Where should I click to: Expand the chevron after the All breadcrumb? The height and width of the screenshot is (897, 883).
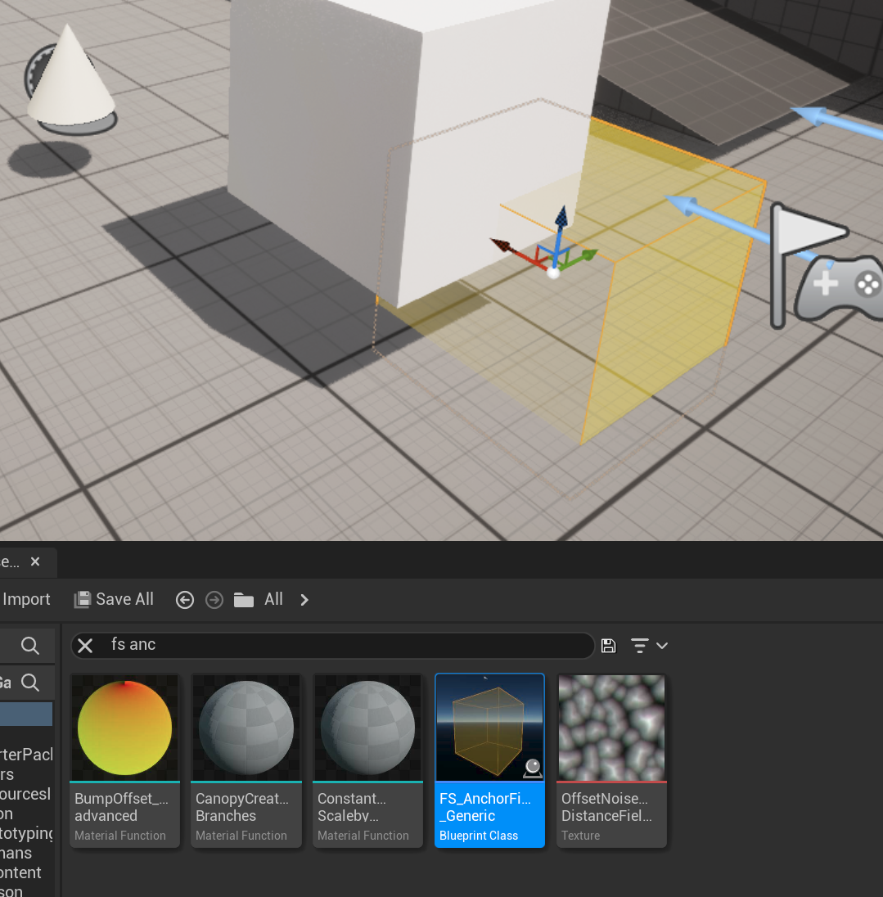[x=304, y=600]
